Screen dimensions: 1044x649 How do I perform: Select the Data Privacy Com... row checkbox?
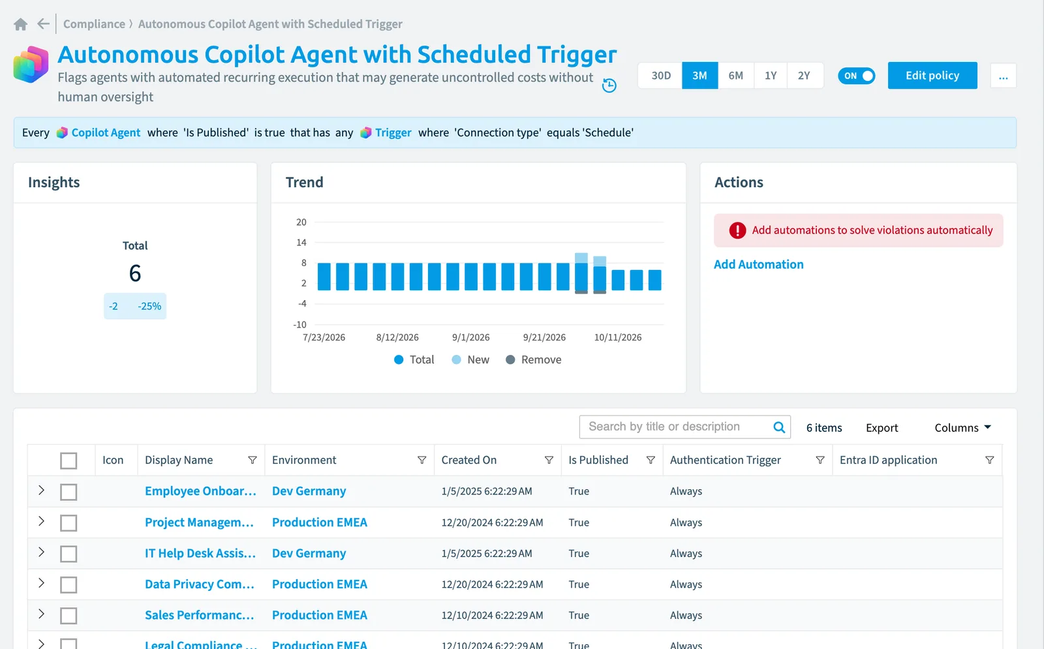click(x=69, y=585)
